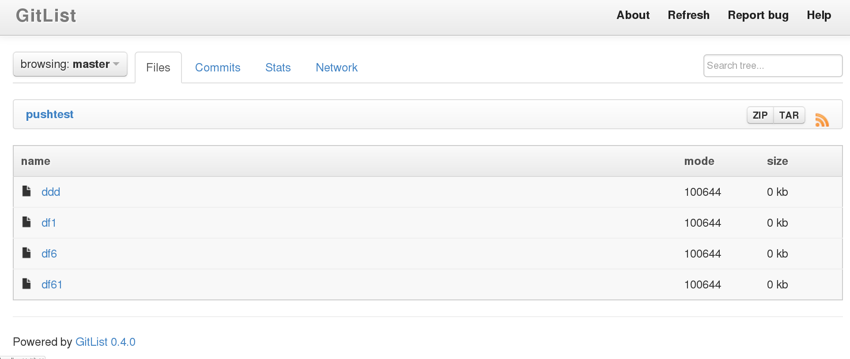Image resolution: width=850 pixels, height=359 pixels.
Task: Switch to the Commits tab
Action: coord(218,67)
